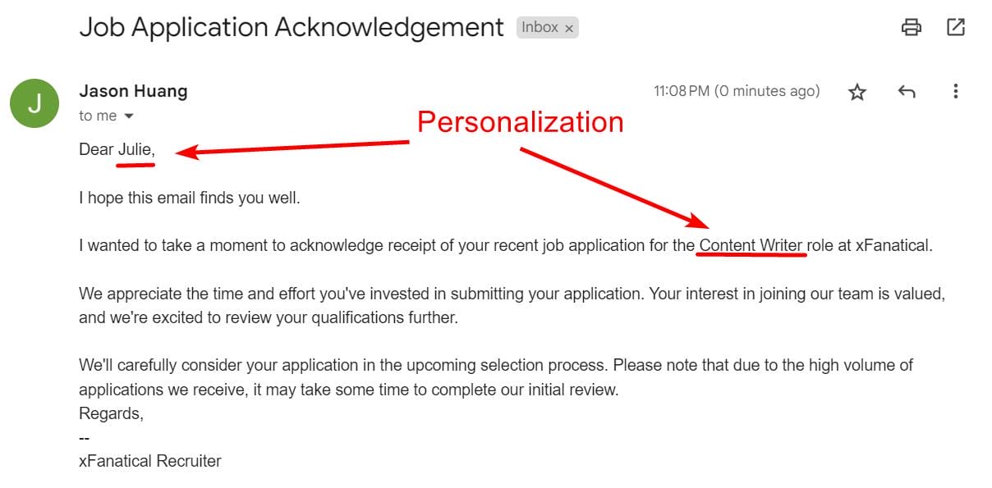The image size is (992, 488).
Task: Click the green "J" sender avatar
Action: [34, 103]
